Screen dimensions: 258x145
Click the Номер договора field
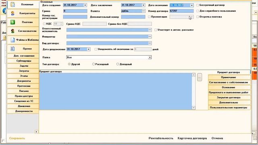[182, 11]
